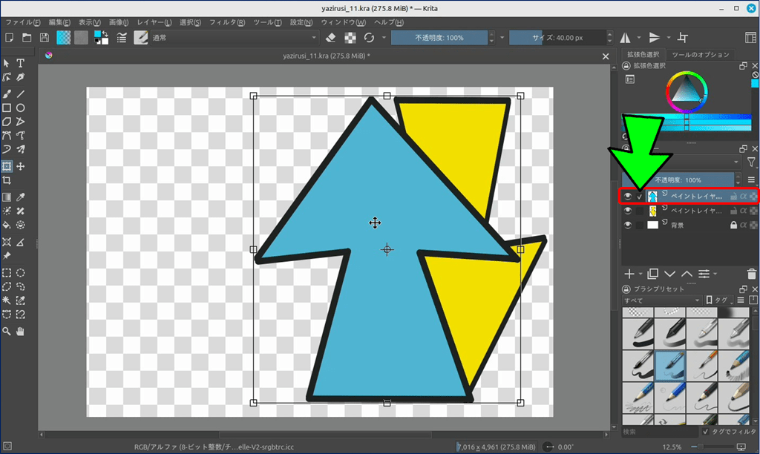Click the 検索 brush search field

click(659, 431)
